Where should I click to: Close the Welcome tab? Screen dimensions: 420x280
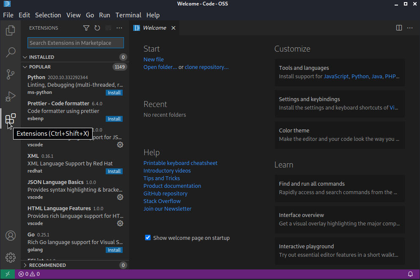(x=173, y=28)
